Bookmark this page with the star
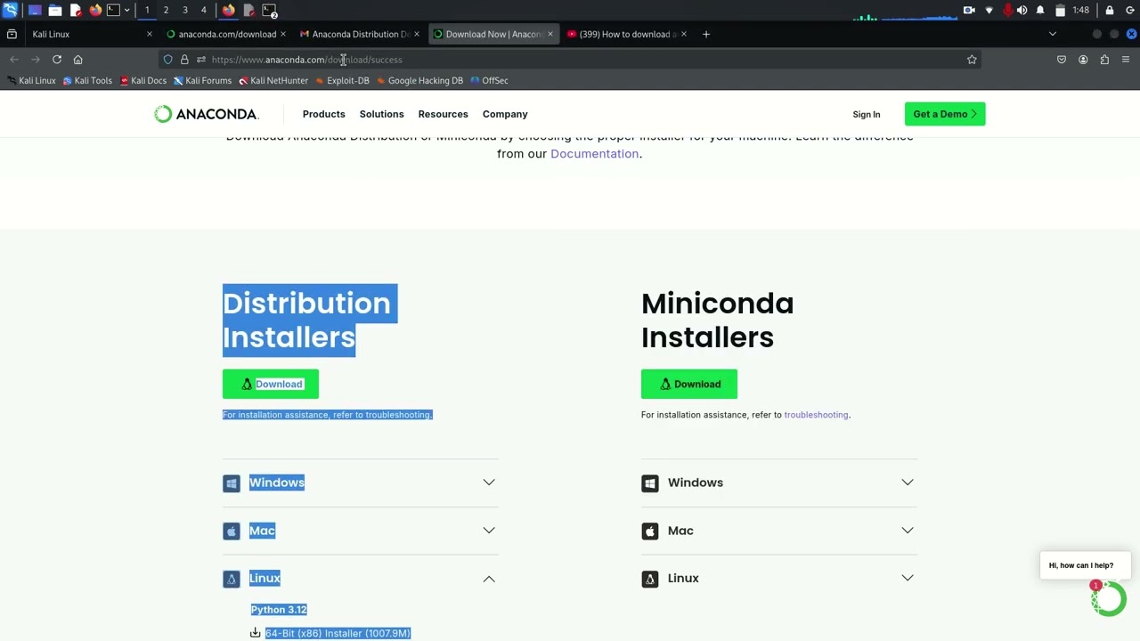This screenshot has height=641, width=1140. [972, 60]
